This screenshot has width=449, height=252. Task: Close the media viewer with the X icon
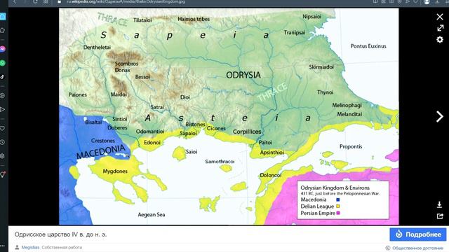click(x=440, y=17)
